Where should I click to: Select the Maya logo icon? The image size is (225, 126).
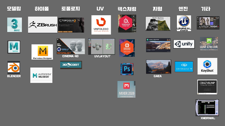(x=14, y=47)
